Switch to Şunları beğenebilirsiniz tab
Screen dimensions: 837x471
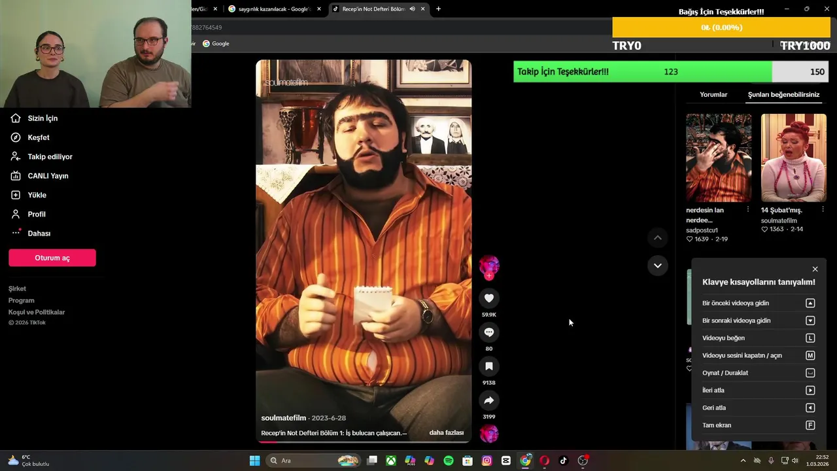pyautogui.click(x=783, y=94)
